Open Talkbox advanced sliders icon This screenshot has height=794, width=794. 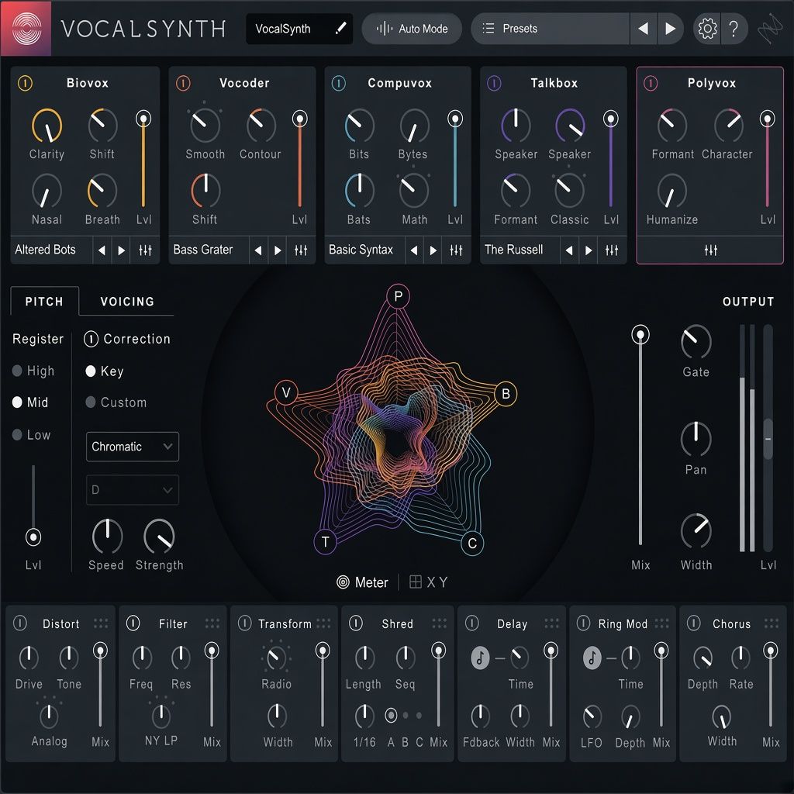[x=612, y=250]
